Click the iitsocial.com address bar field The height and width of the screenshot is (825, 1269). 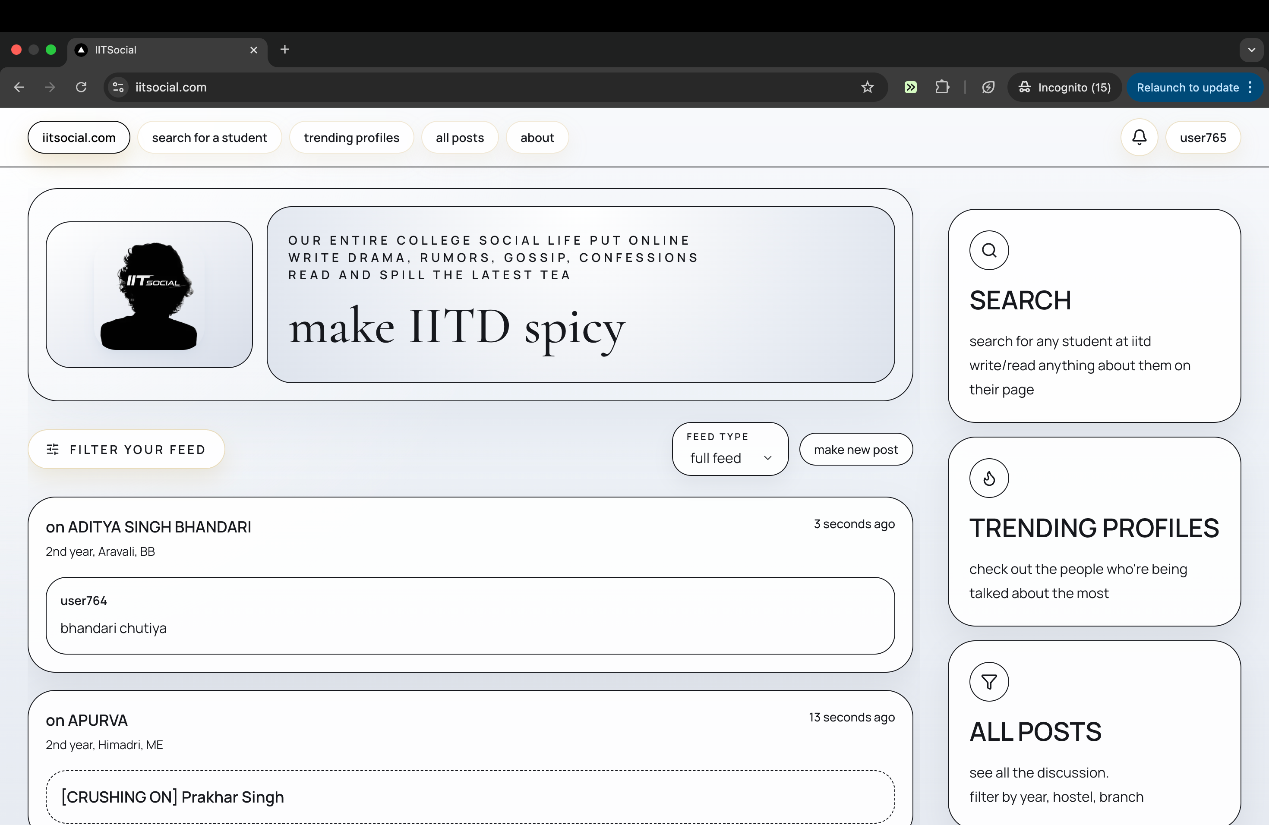coord(480,88)
